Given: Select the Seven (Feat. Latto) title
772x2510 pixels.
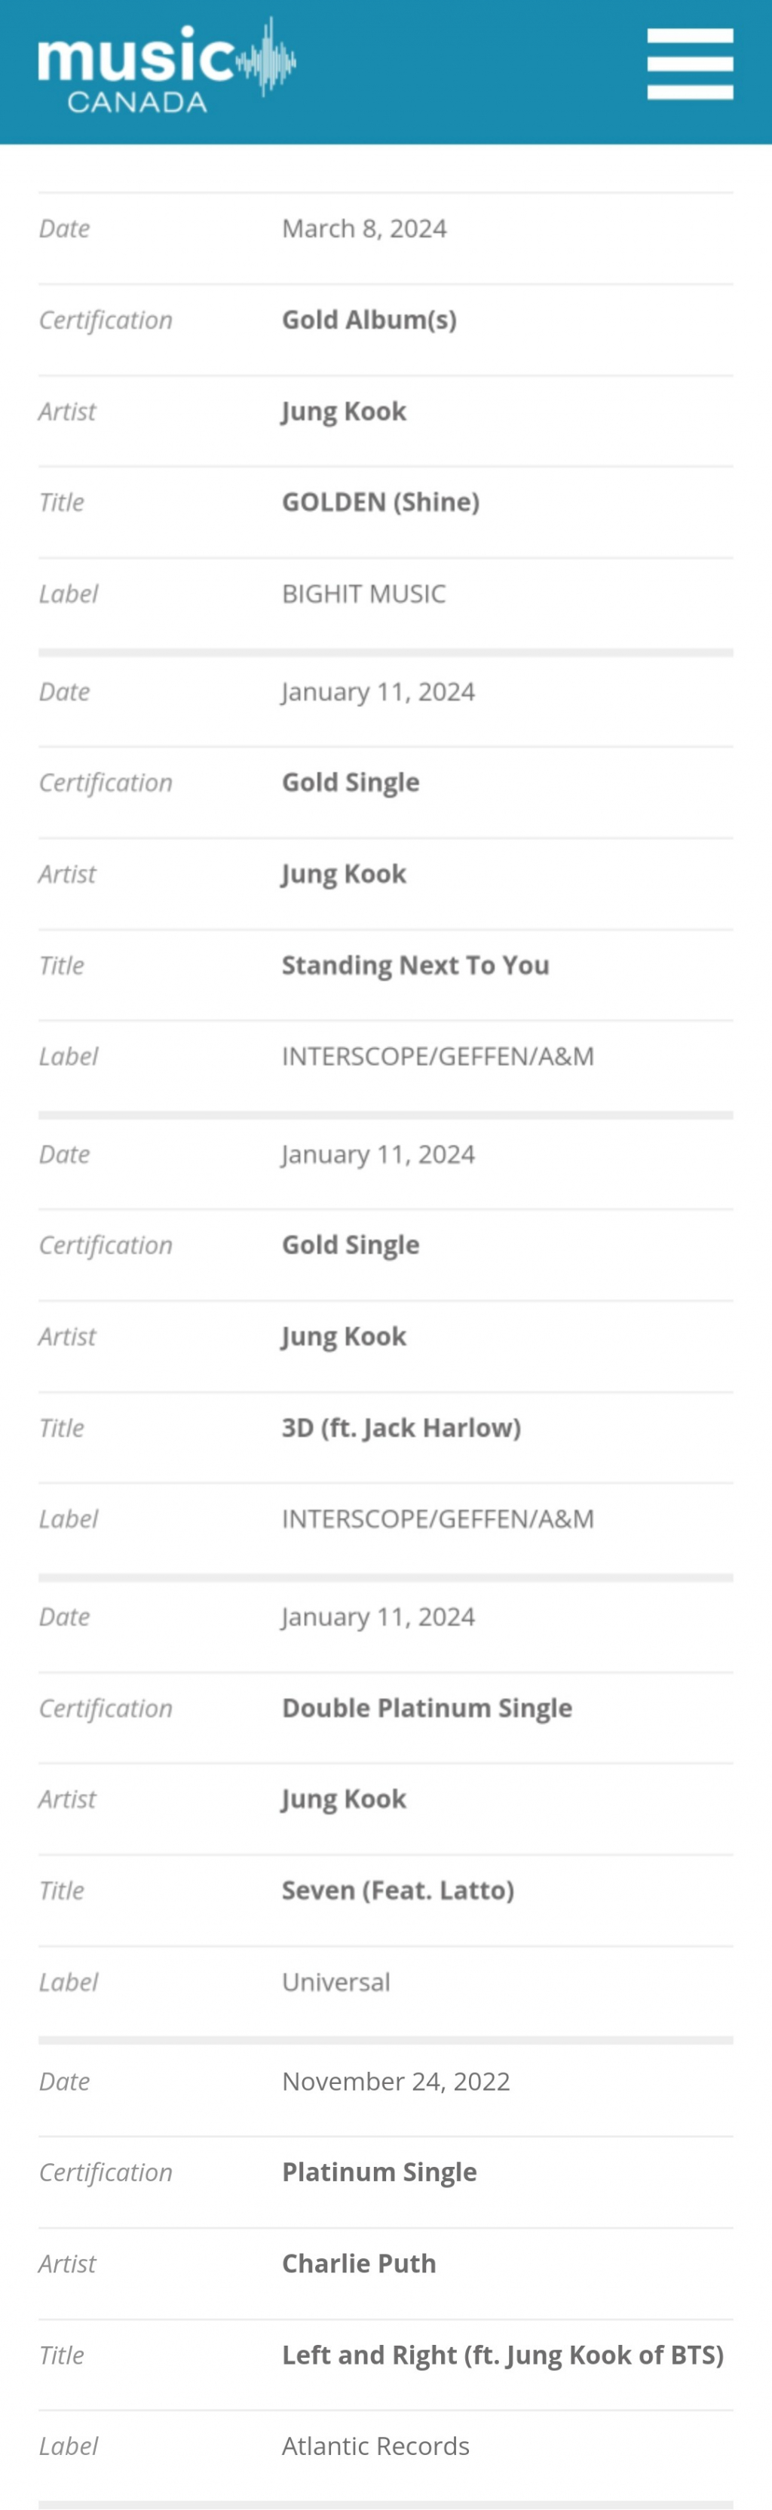Looking at the screenshot, I should pyautogui.click(x=398, y=1890).
